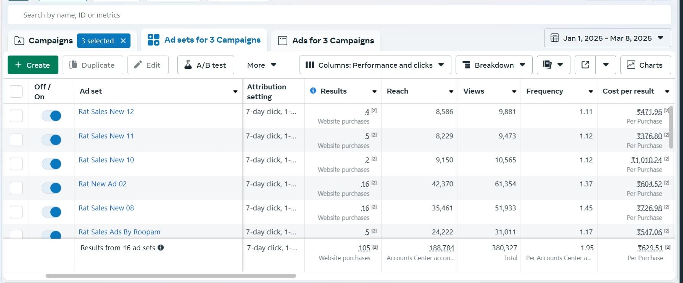Click the Results info icon
The width and height of the screenshot is (683, 283).
pyautogui.click(x=313, y=91)
